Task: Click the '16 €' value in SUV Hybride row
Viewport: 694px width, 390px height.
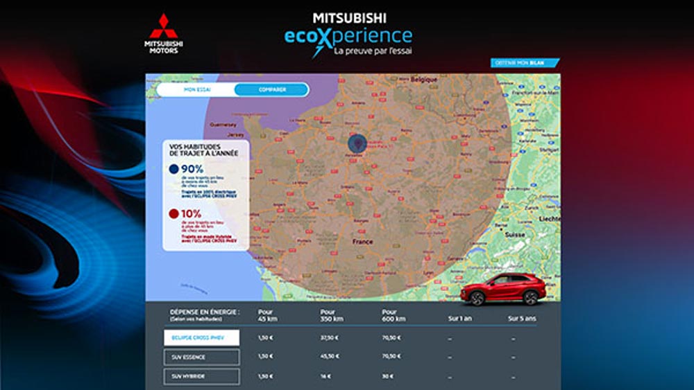Action: coord(325,376)
